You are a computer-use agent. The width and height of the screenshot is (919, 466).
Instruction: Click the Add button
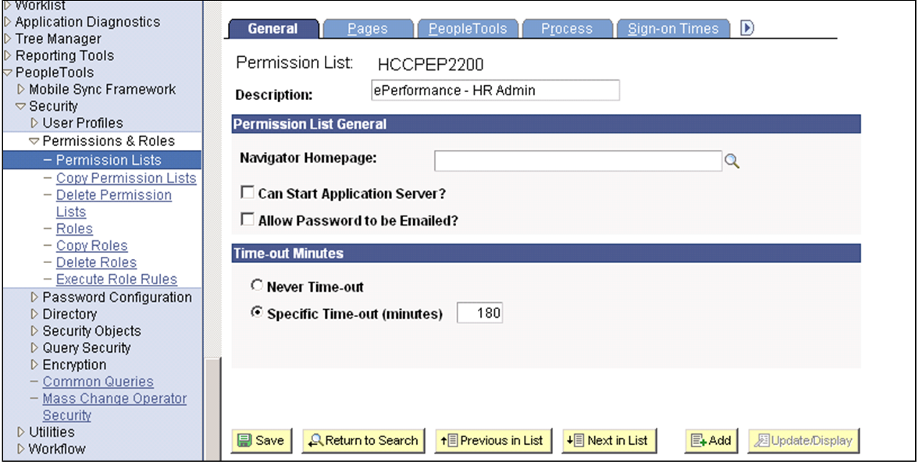tap(711, 440)
